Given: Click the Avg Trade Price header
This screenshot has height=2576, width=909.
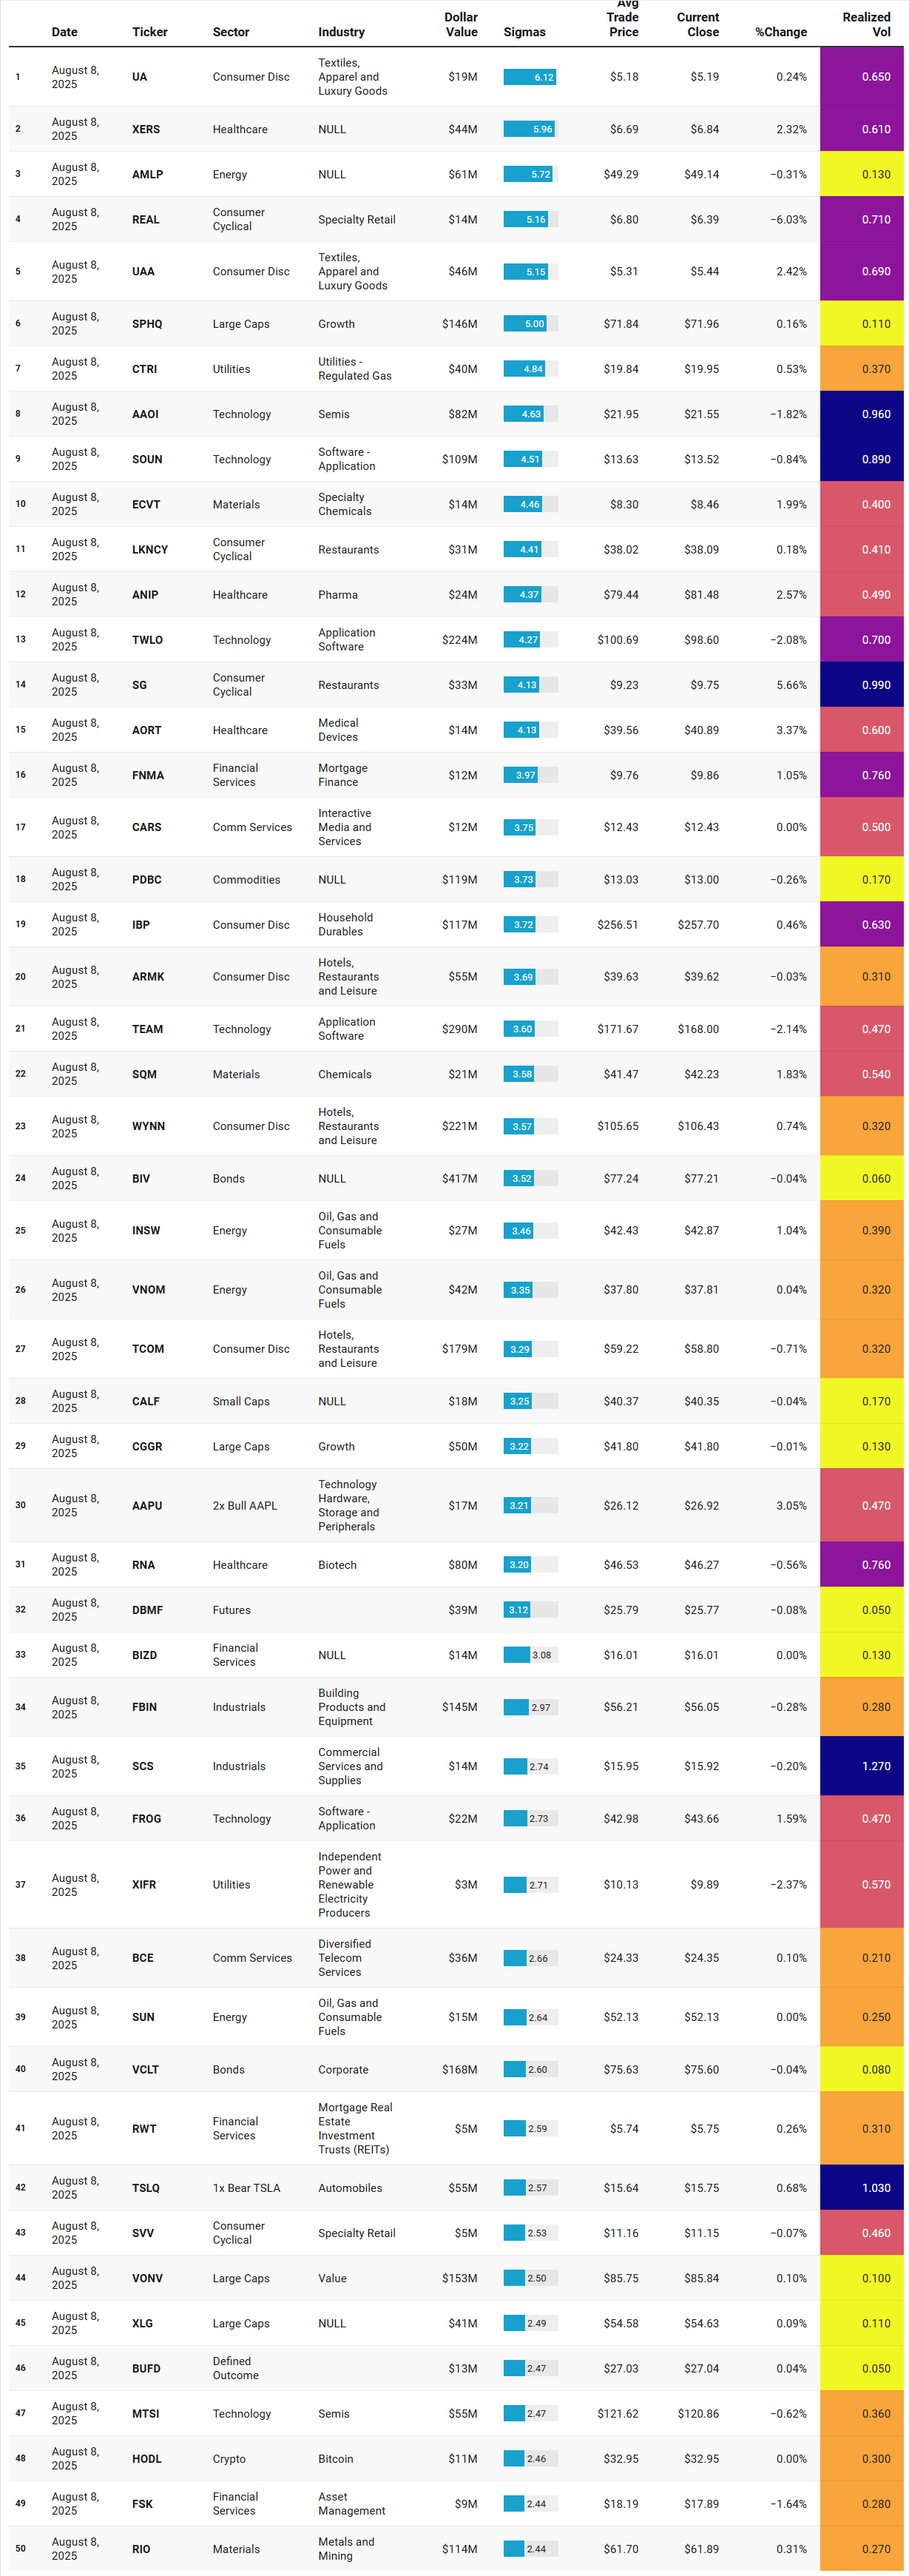Looking at the screenshot, I should [622, 18].
